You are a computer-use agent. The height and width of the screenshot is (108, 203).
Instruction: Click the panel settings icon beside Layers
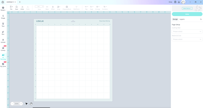point(201,19)
